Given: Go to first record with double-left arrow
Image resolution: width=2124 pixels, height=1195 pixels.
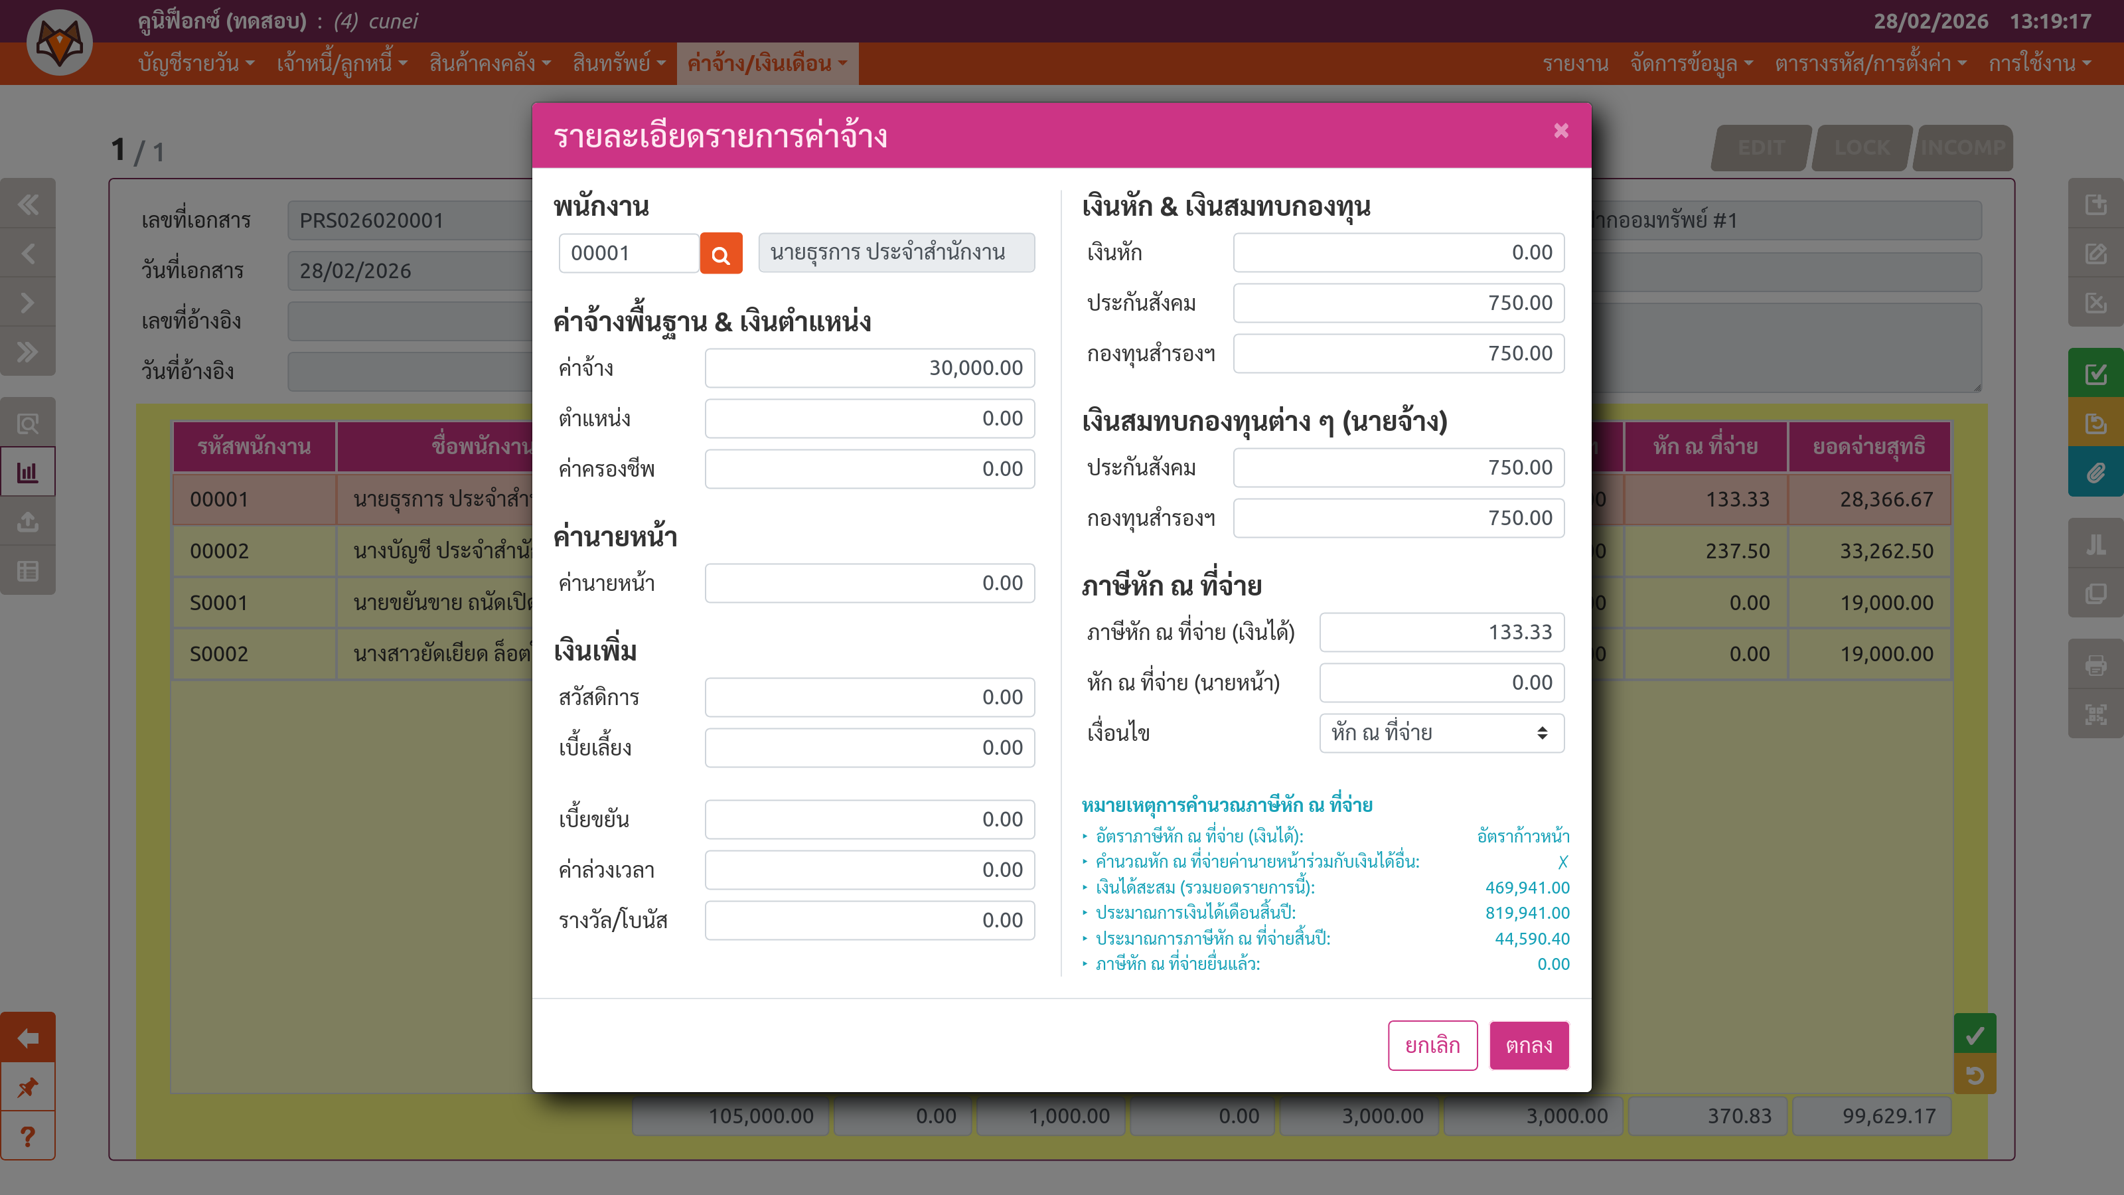Looking at the screenshot, I should 28,204.
